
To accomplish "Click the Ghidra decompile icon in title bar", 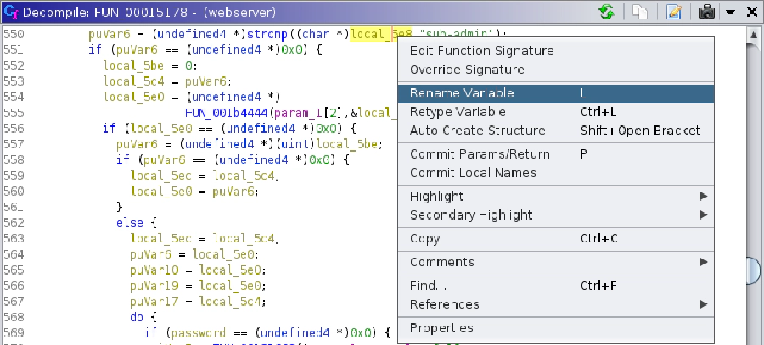I will pos(11,12).
